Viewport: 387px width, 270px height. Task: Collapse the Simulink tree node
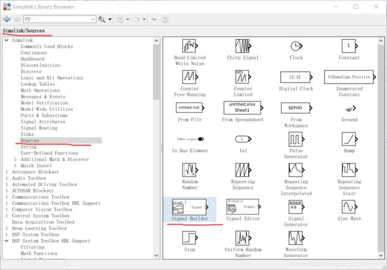point(7,40)
